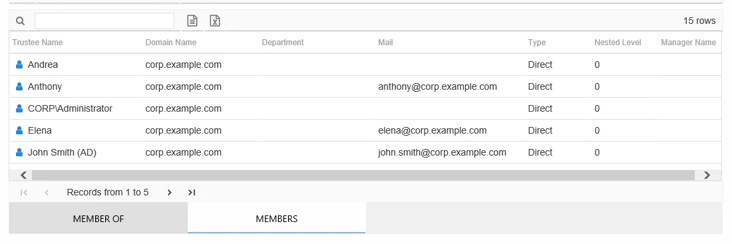The image size is (732, 244).
Task: Click the user icon beside CORP\Administrator
Action: 19,109
